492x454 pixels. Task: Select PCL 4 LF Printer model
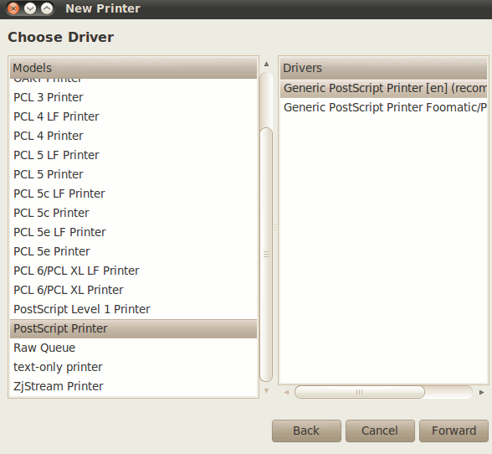[133, 116]
